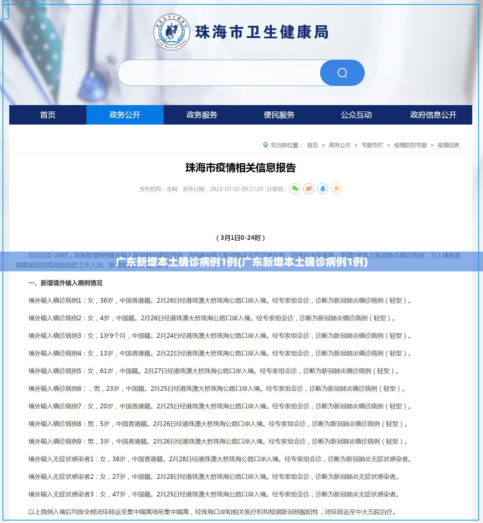Go to 专题专栏 in breadcrumb trail

point(372,145)
